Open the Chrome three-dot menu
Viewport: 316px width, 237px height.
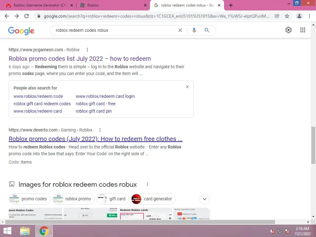point(309,16)
